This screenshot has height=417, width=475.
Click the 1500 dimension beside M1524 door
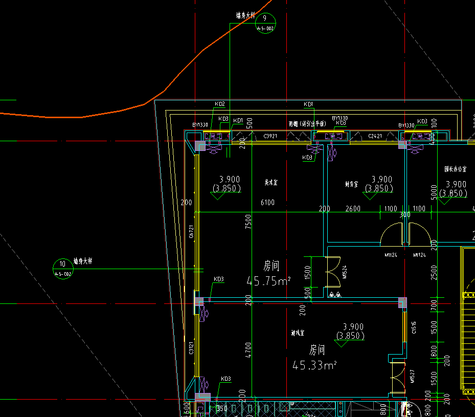pyautogui.click(x=307, y=272)
